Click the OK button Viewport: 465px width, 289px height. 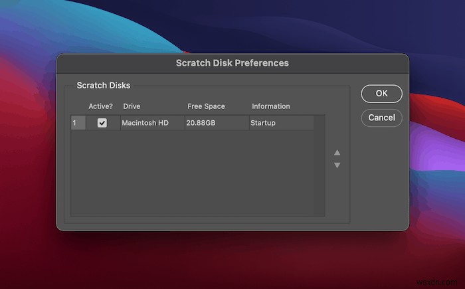[381, 94]
